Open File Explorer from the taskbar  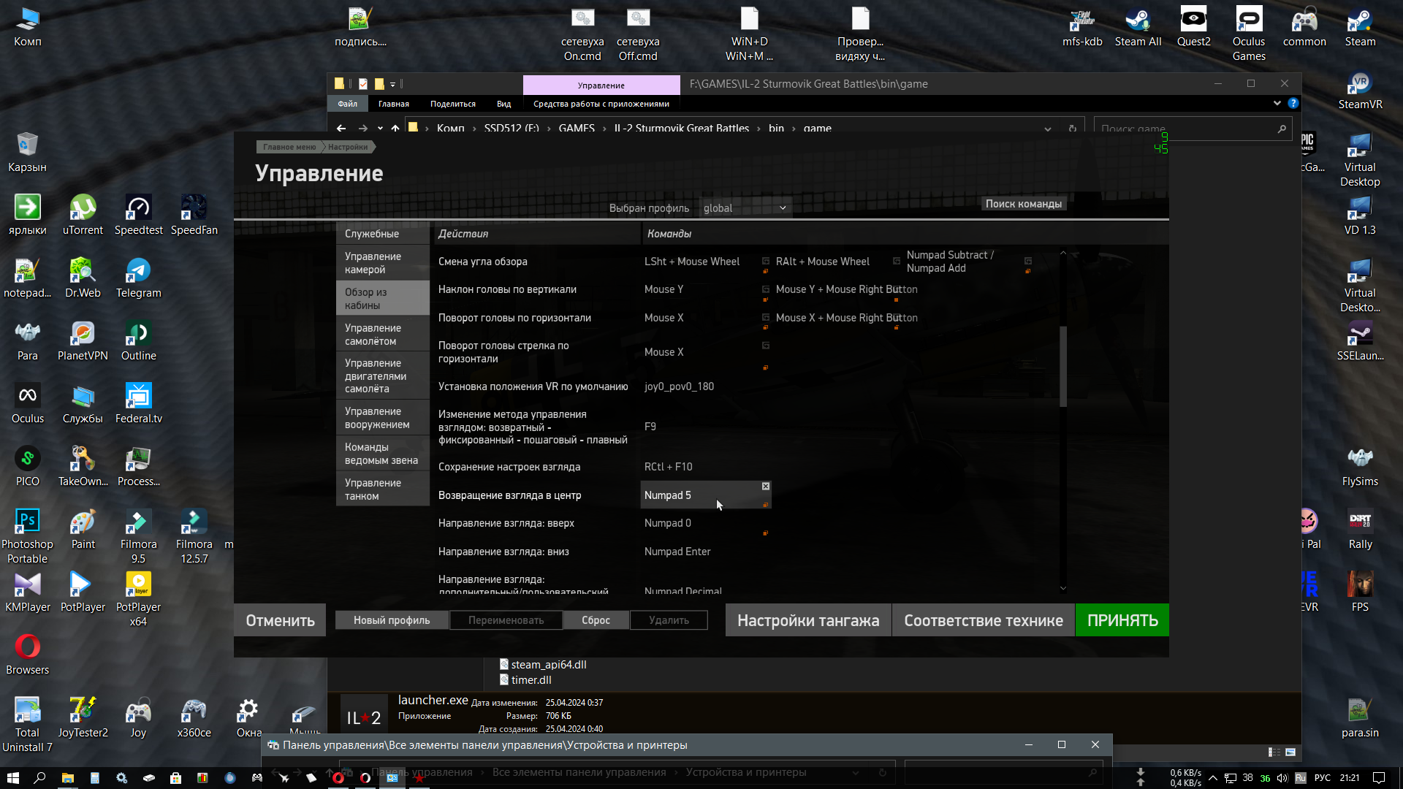(x=67, y=778)
